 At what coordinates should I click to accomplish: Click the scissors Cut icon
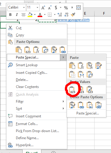pyautogui.click(x=10, y=28)
